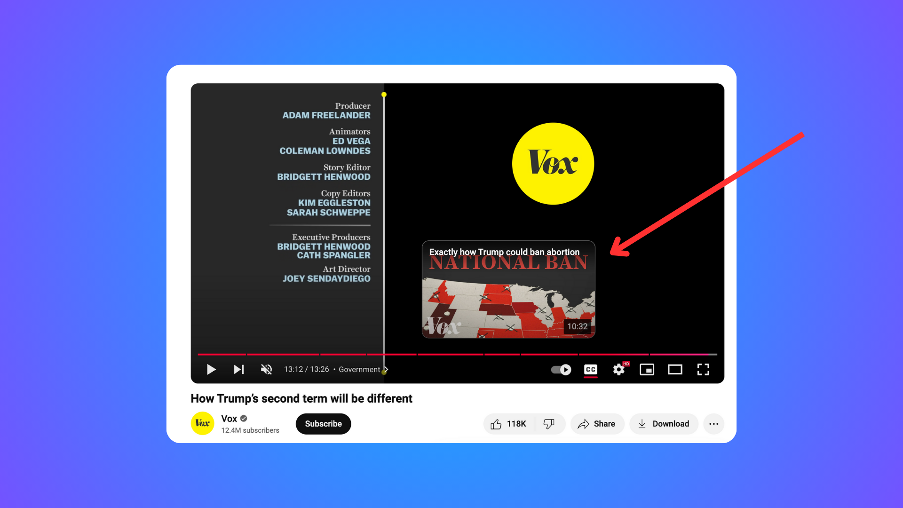The width and height of the screenshot is (903, 508).
Task: Open more options three-dot menu
Action: pyautogui.click(x=714, y=424)
